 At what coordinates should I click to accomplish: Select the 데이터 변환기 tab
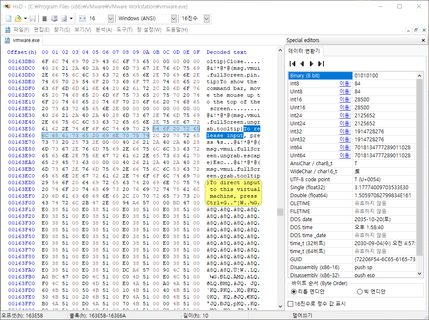[x=304, y=51]
